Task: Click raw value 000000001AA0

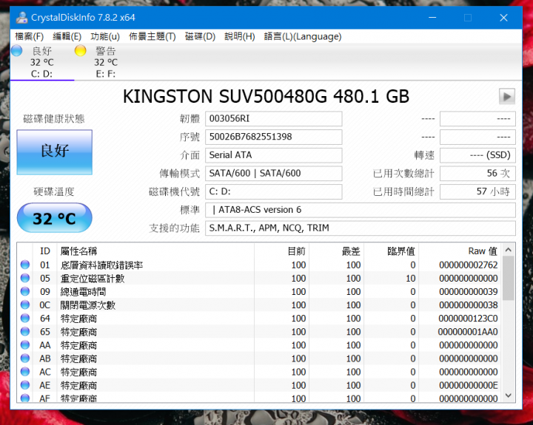Action: (468, 332)
